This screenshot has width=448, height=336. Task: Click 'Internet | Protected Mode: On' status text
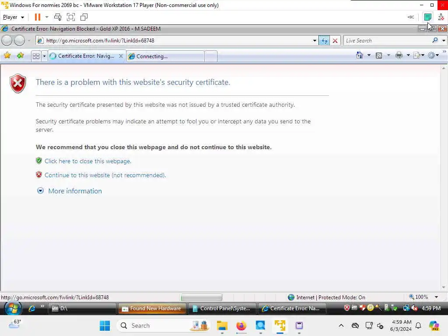click(x=331, y=297)
